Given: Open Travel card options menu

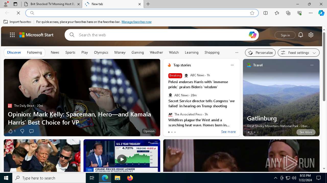Looking at the screenshot, I should [312, 65].
